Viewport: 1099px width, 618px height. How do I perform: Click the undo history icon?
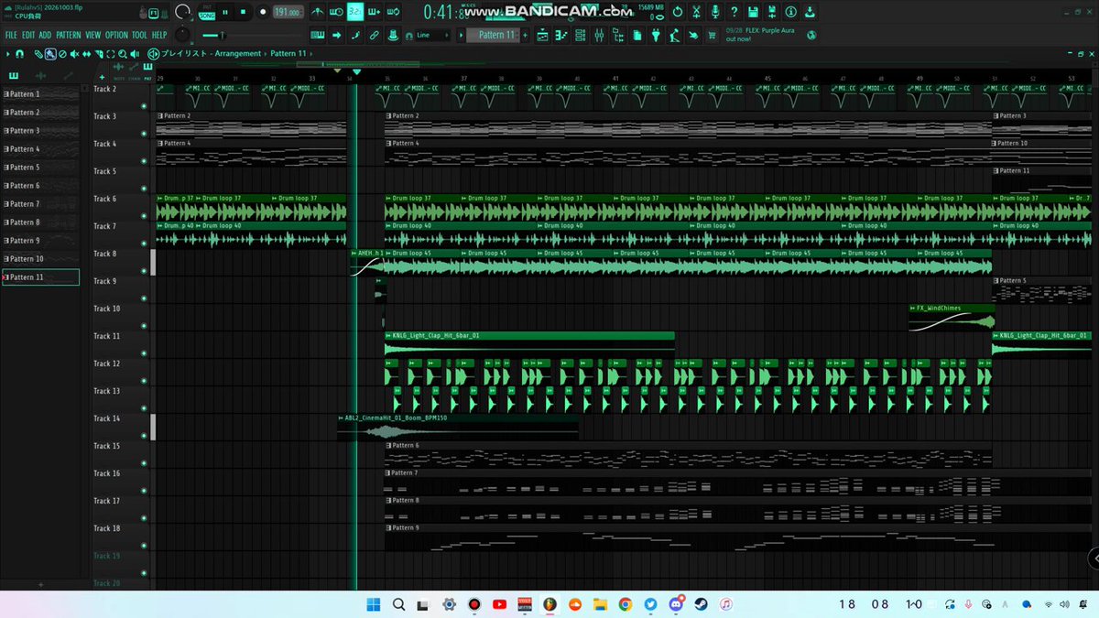click(x=677, y=12)
